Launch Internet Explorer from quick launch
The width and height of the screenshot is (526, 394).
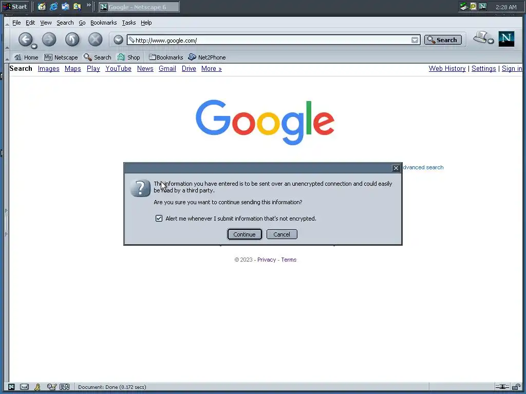(x=53, y=7)
